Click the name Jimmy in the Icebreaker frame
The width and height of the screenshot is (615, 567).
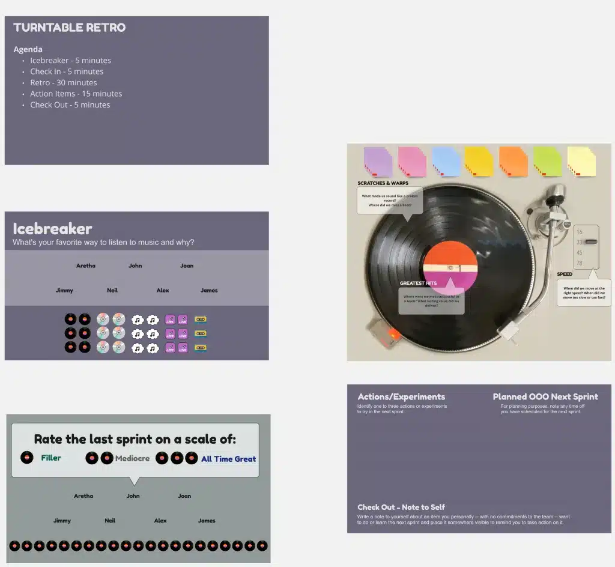pyautogui.click(x=64, y=291)
